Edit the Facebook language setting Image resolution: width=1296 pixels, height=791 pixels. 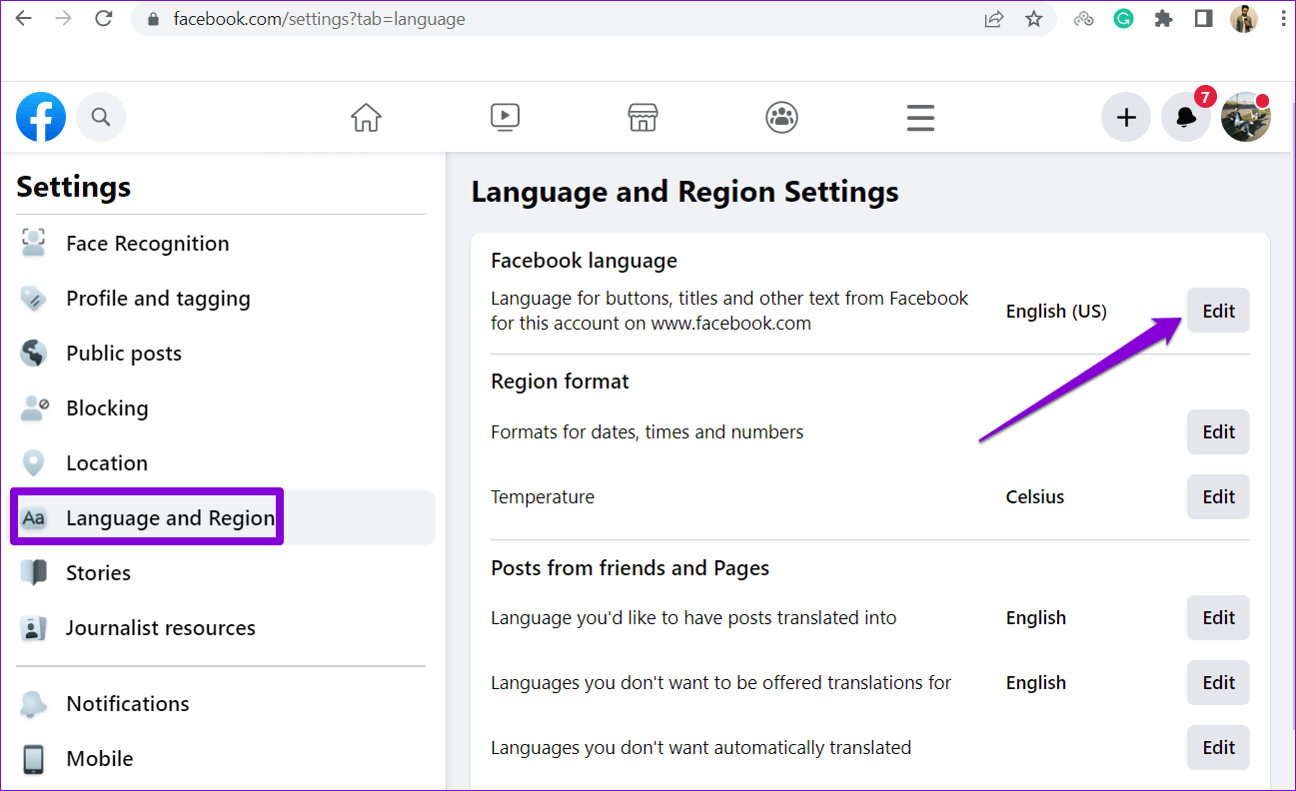pos(1218,311)
